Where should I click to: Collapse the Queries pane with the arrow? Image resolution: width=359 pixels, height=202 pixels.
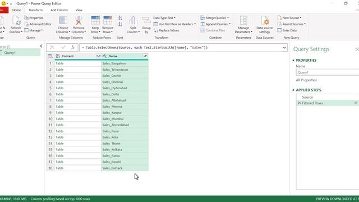tap(41, 46)
